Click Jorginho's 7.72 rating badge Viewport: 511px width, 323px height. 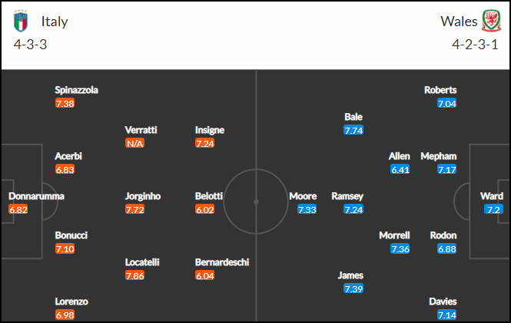tap(134, 209)
